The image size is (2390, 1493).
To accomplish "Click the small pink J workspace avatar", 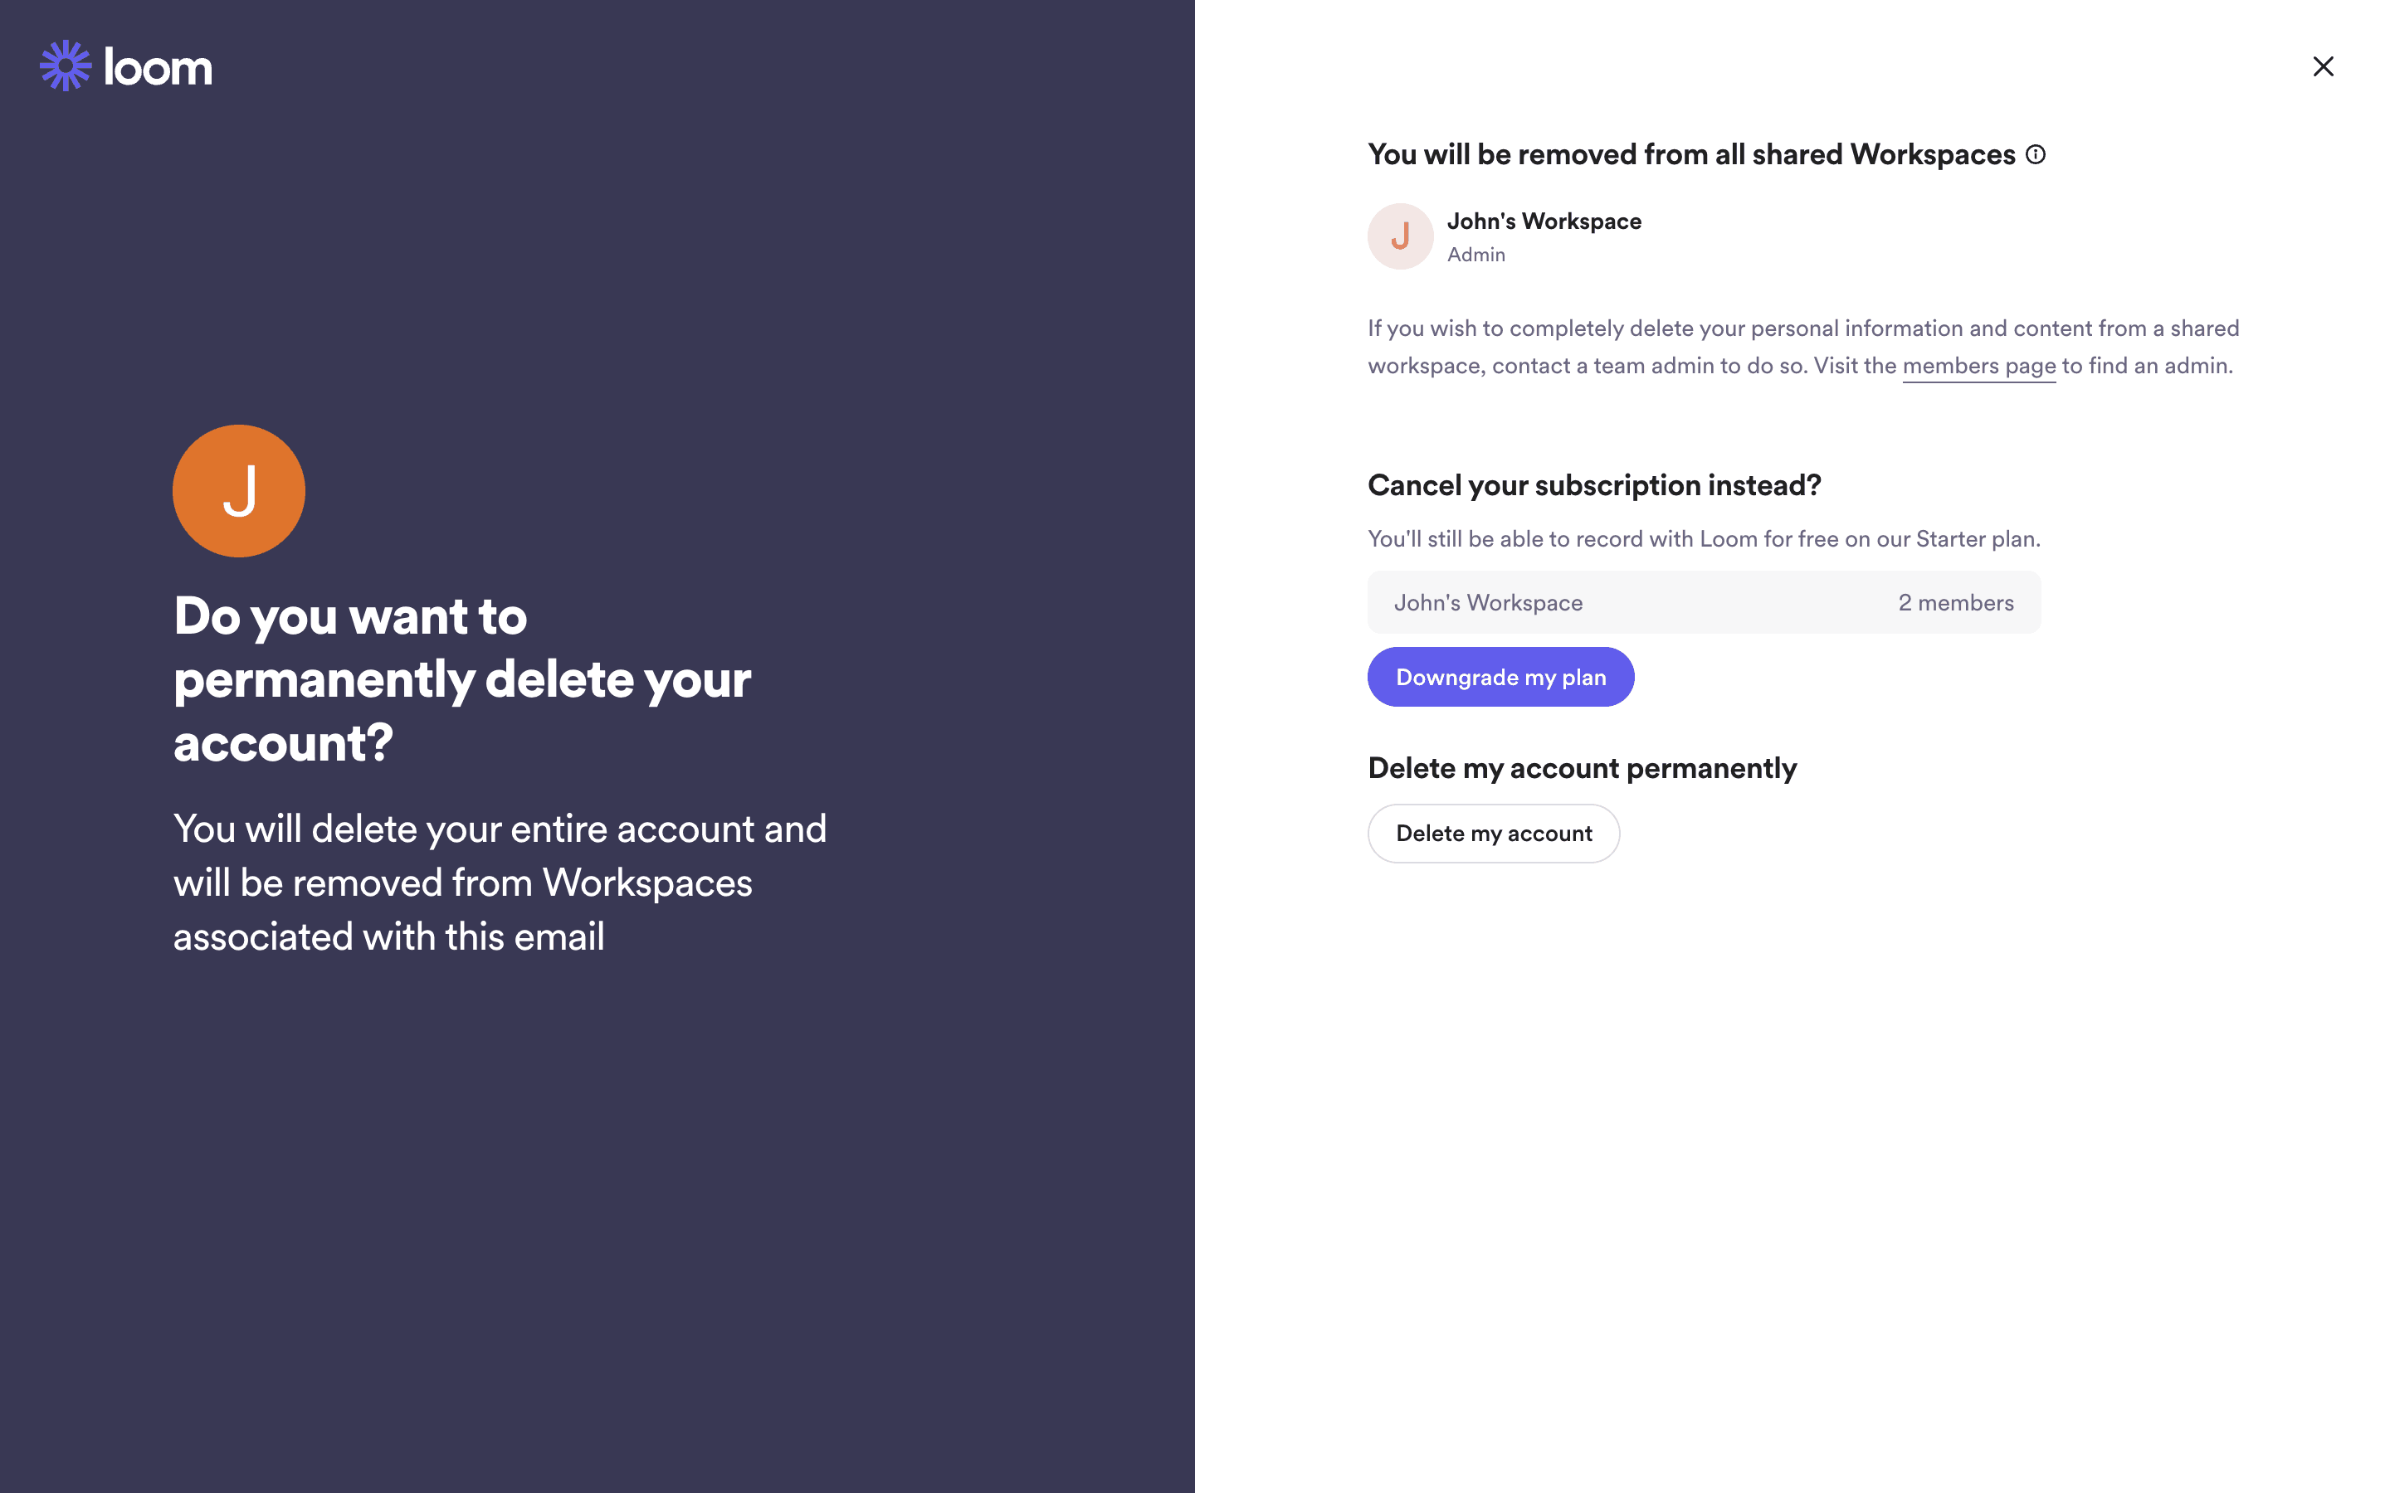I will 1399,236.
